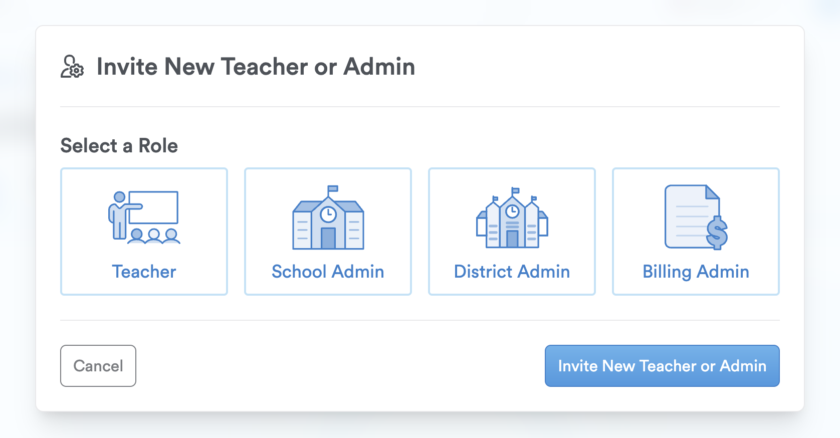Click the "Billing Admin" text label
The width and height of the screenshot is (840, 438).
click(696, 272)
